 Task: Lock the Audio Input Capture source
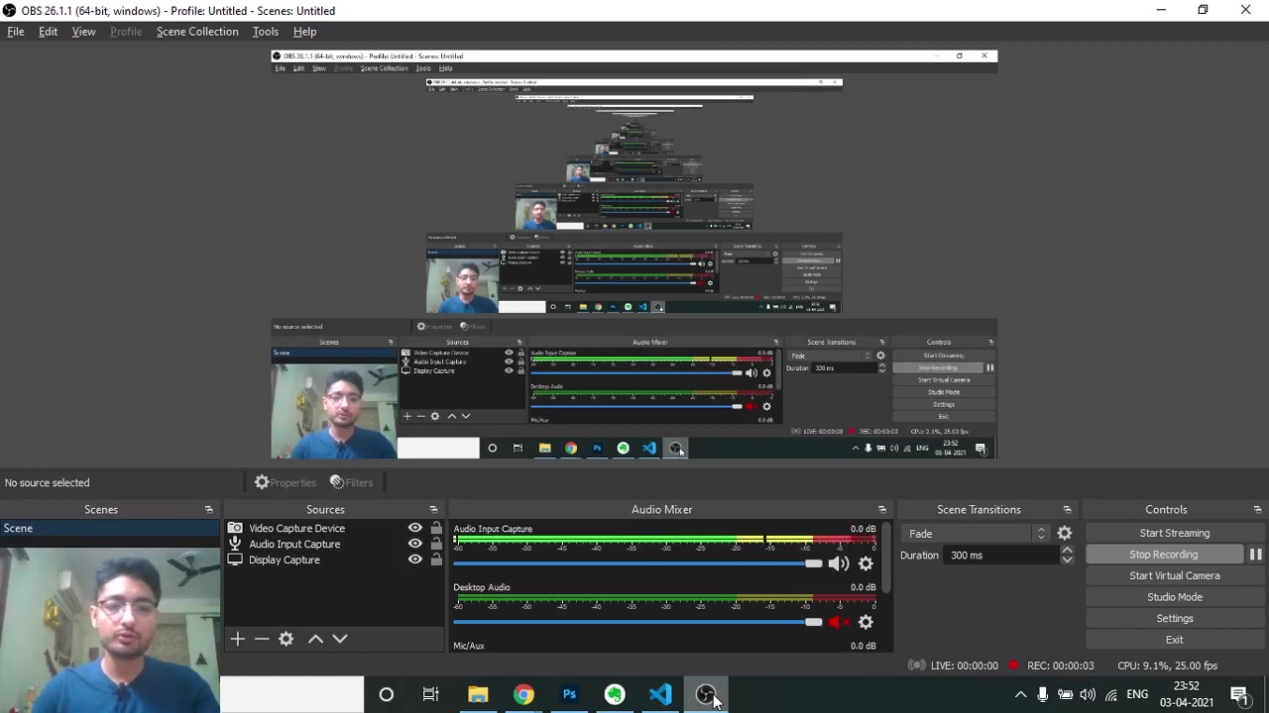(x=436, y=545)
